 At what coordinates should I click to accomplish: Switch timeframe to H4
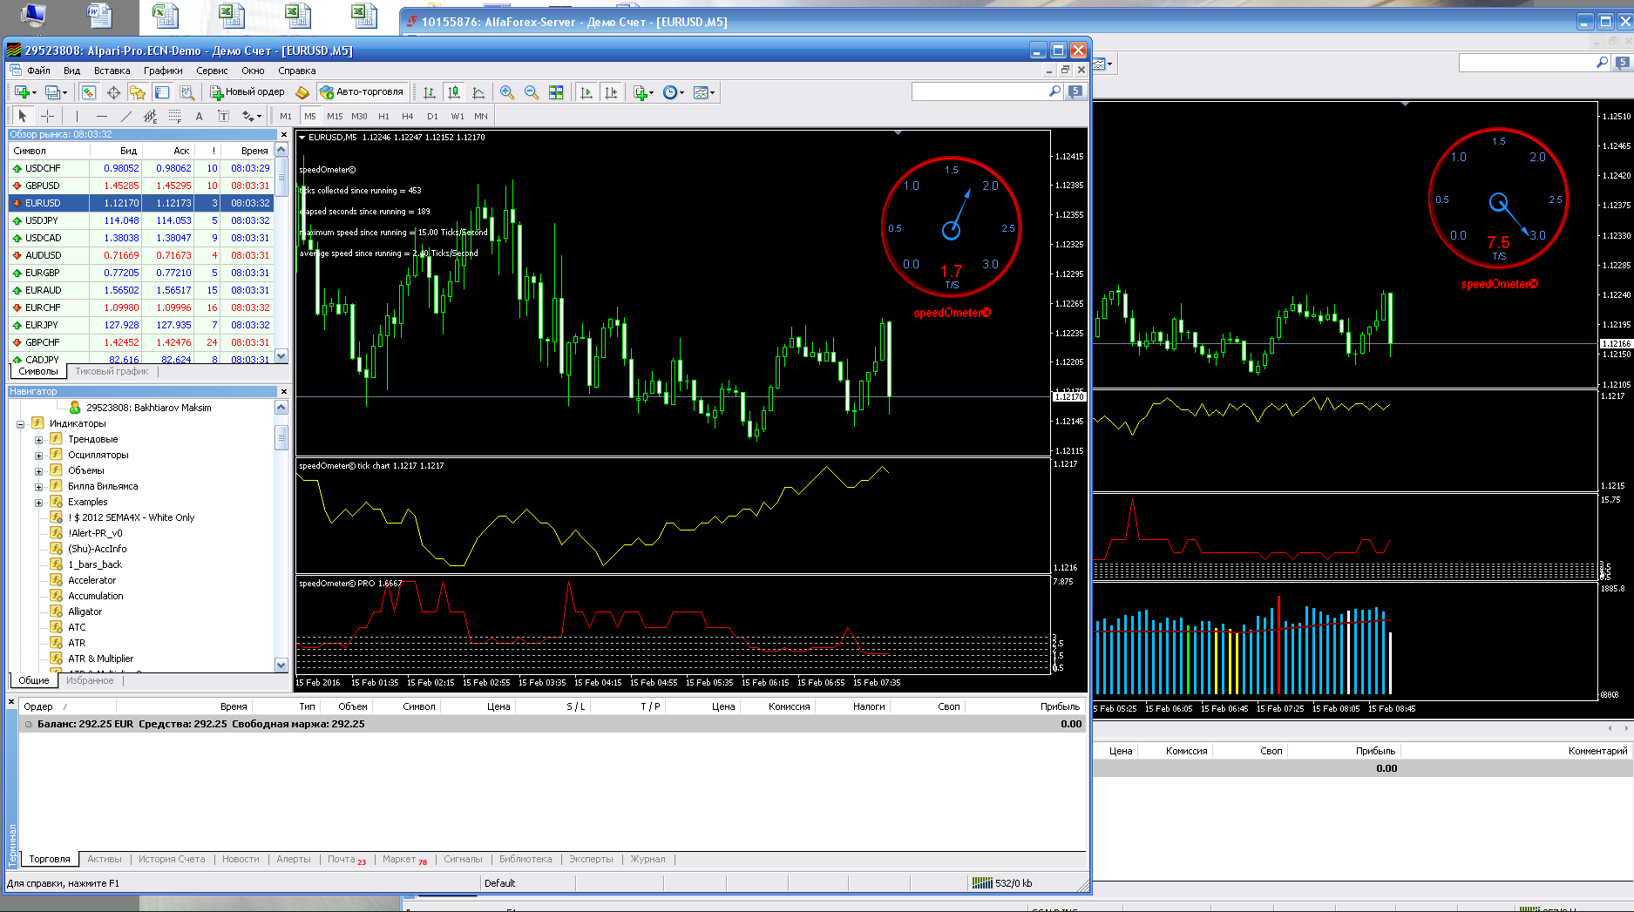[408, 116]
